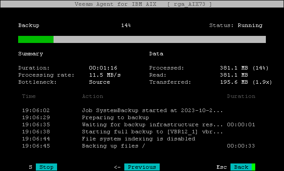This screenshot has width=284, height=171.
Task: Select the Processing rate 11.5 MB/s
Action: click(x=105, y=75)
